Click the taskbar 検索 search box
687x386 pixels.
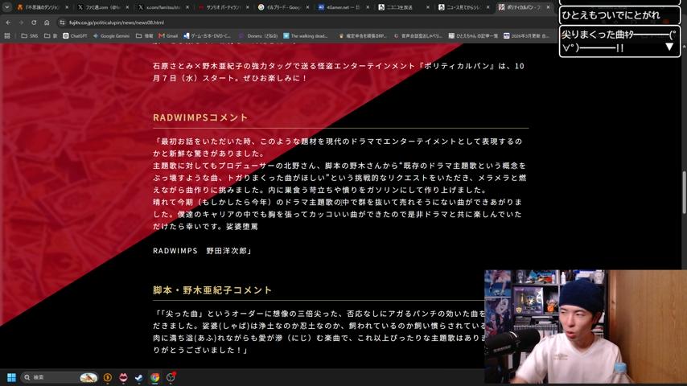[60, 377]
